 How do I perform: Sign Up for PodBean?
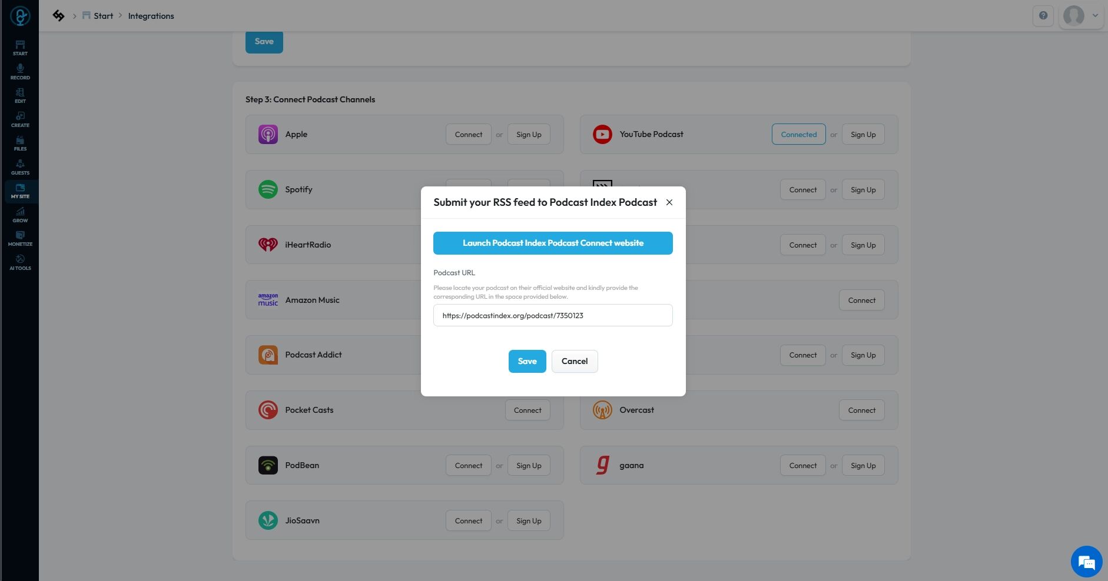coord(529,465)
